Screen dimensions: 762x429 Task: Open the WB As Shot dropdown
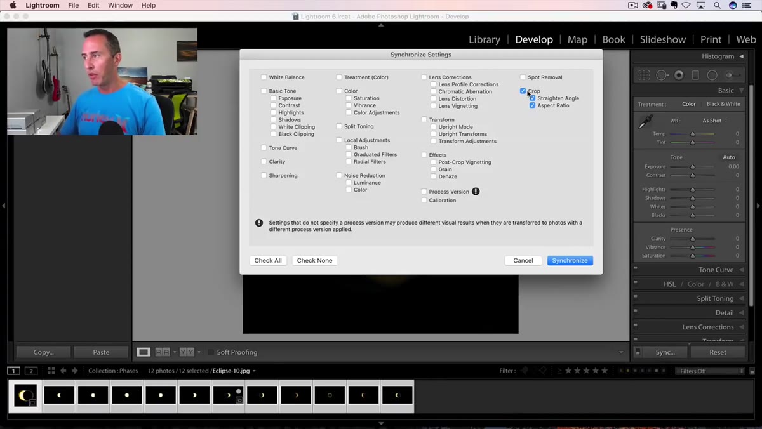714,121
